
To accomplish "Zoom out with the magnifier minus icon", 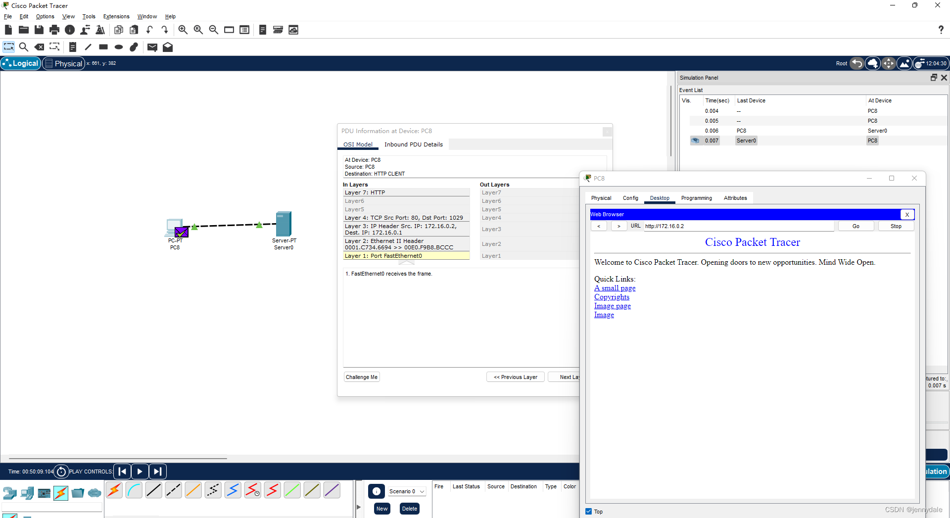I will click(x=214, y=30).
